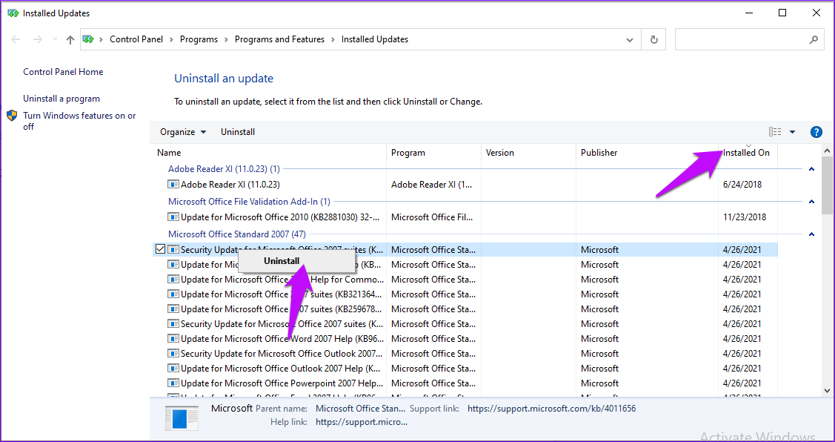
Task: Click Programs and Features in breadcrumb
Action: [279, 39]
